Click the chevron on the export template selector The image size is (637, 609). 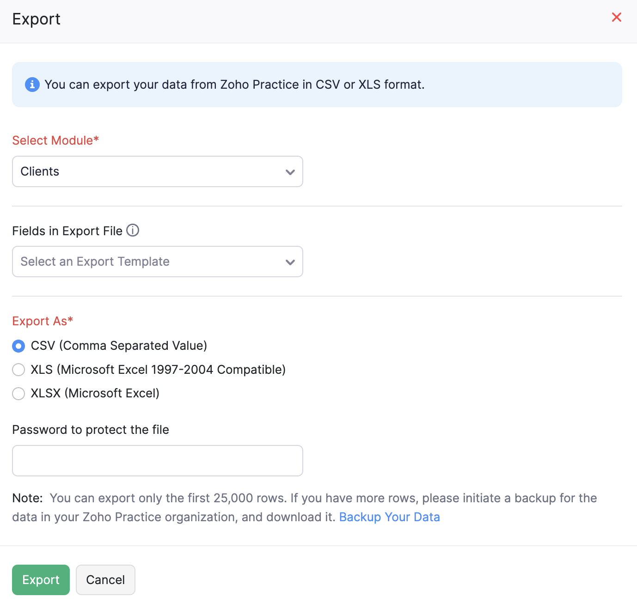pyautogui.click(x=290, y=262)
